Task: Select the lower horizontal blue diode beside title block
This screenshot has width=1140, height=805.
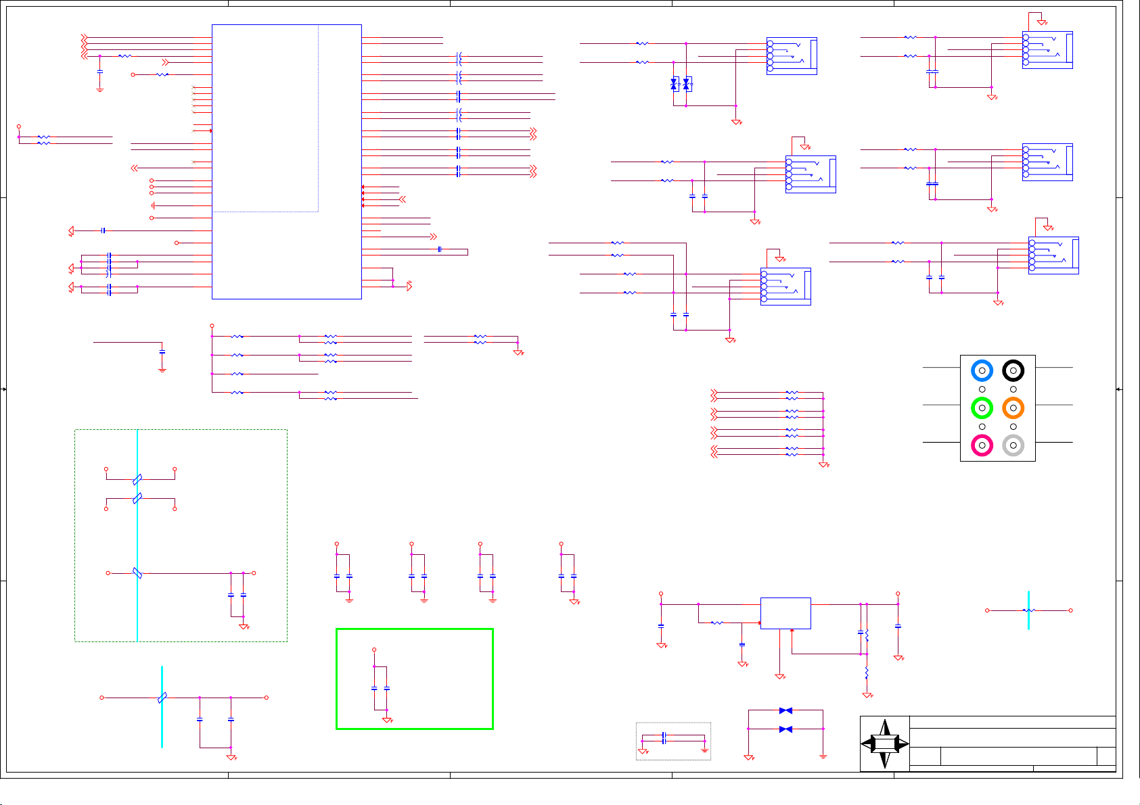Action: click(785, 729)
